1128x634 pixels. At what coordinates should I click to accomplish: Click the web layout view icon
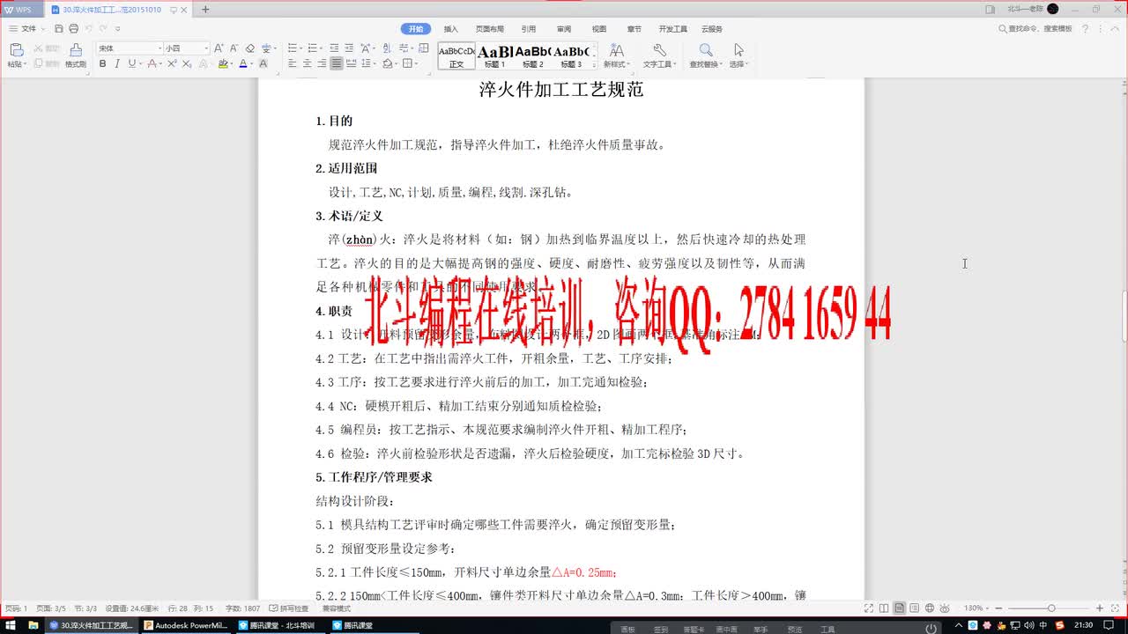coord(930,608)
